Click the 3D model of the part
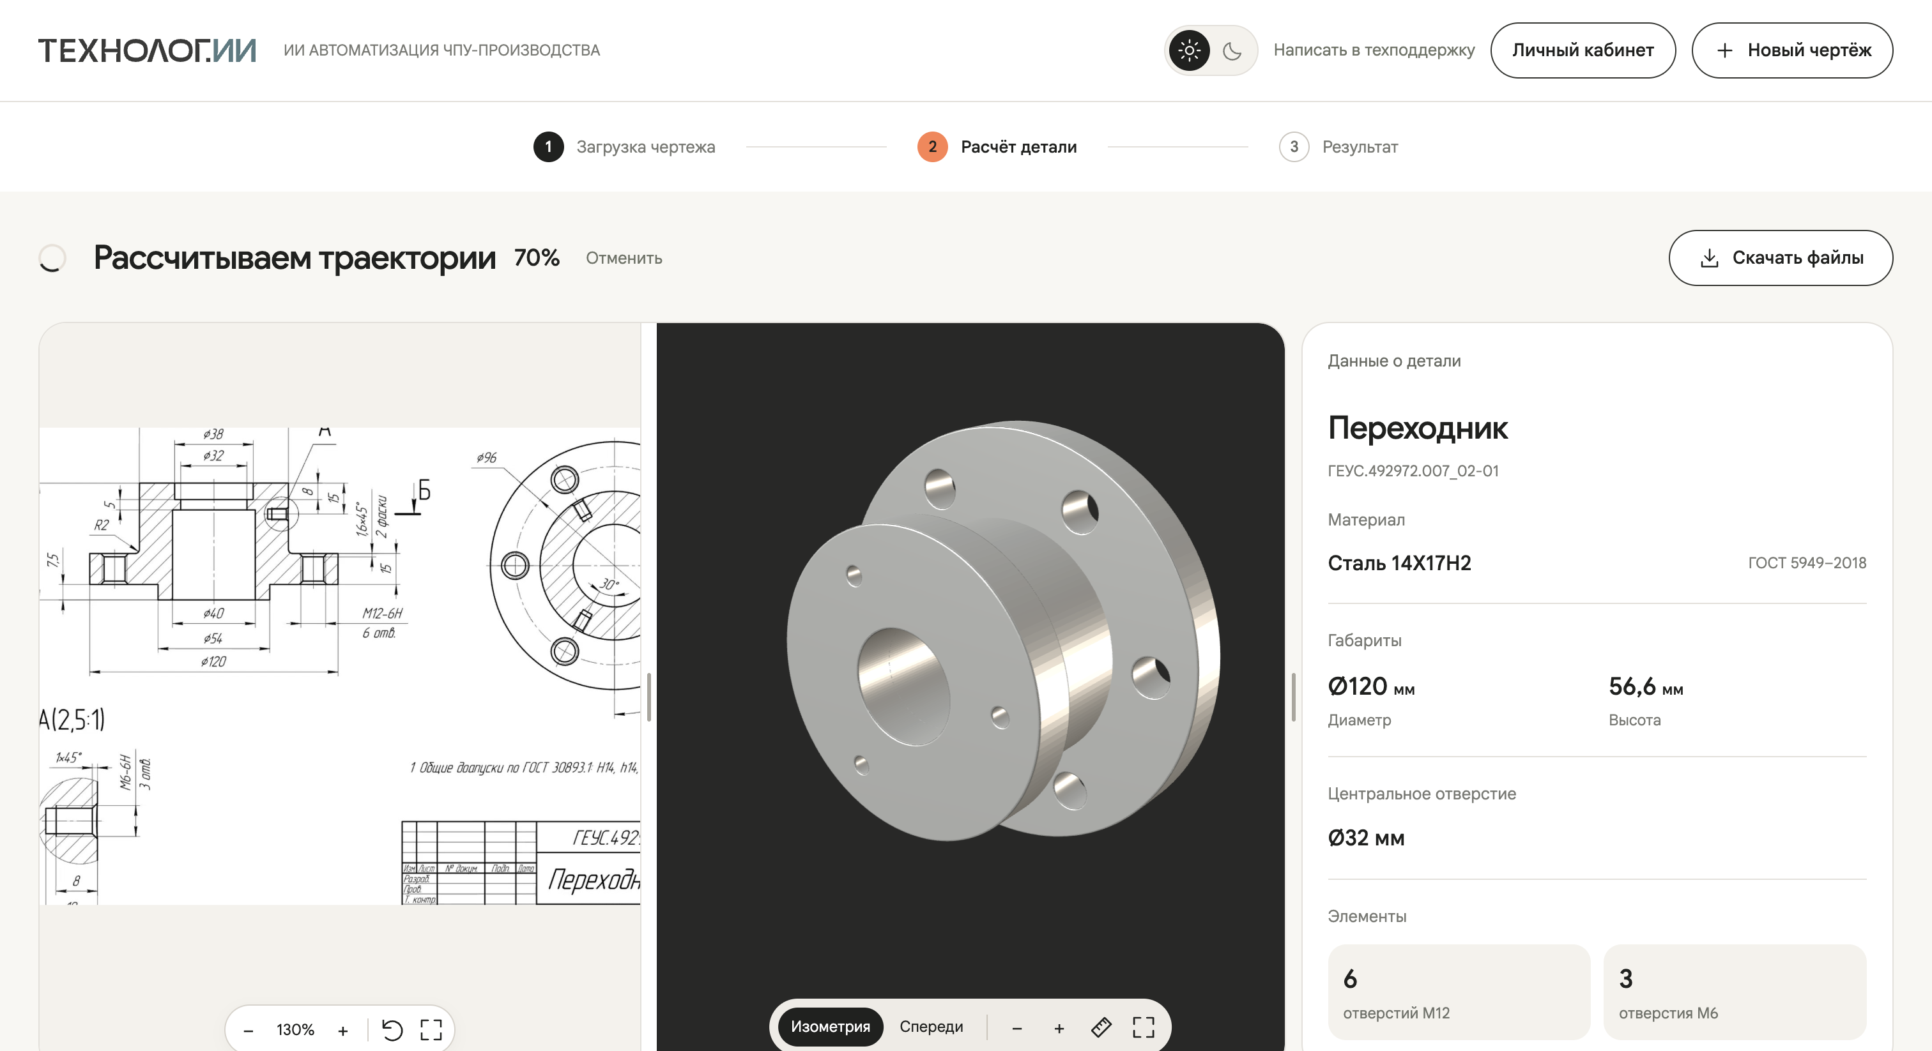The image size is (1932, 1051). tap(1004, 630)
